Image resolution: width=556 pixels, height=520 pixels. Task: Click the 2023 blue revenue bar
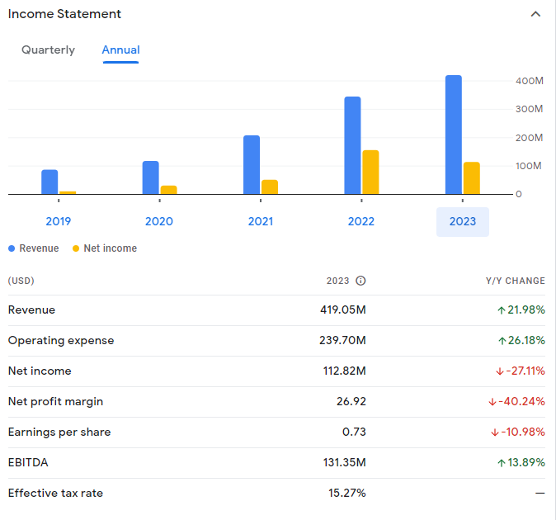click(x=454, y=135)
